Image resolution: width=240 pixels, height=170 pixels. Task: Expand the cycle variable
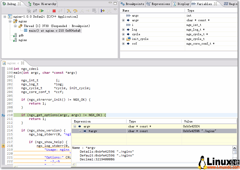point(123,34)
